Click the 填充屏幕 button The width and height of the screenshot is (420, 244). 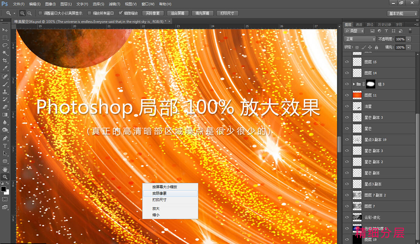[x=202, y=13]
